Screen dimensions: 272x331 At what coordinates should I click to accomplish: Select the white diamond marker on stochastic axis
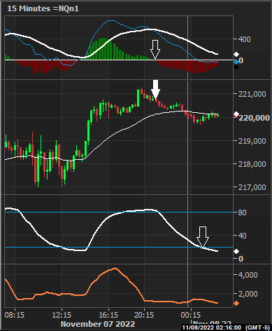coord(236,252)
